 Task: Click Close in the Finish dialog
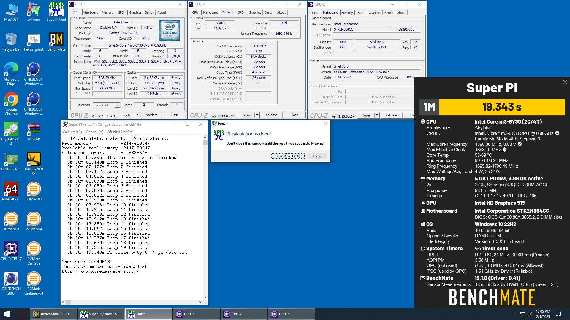coord(317,156)
